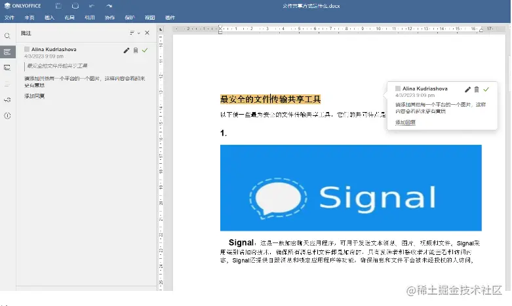Close the 批注 comments panel
512x306 pixels.
click(x=147, y=33)
